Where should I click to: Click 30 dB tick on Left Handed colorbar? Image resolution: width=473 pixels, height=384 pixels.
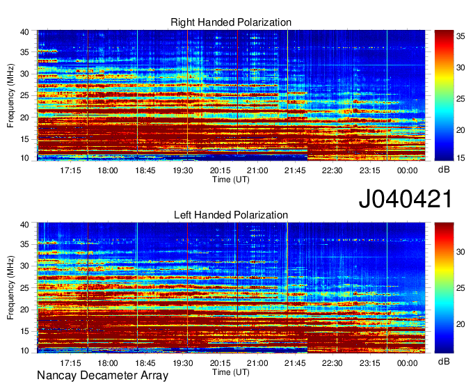click(x=460, y=252)
